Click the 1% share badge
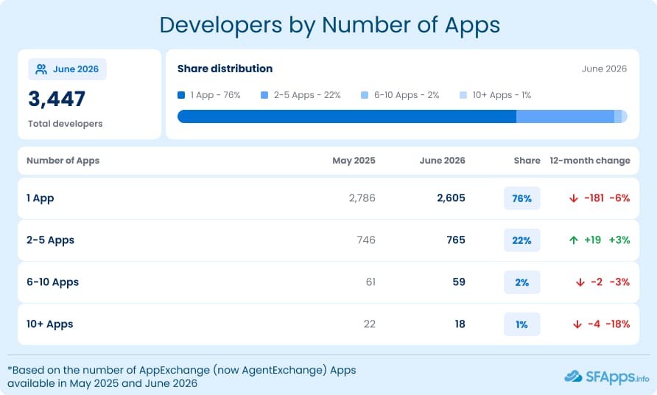657x395 pixels. pyautogui.click(x=521, y=324)
